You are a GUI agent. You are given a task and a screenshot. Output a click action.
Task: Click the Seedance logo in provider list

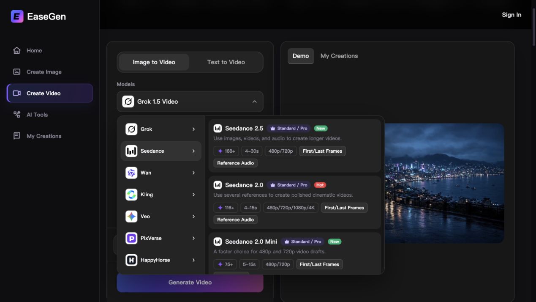pos(131,151)
